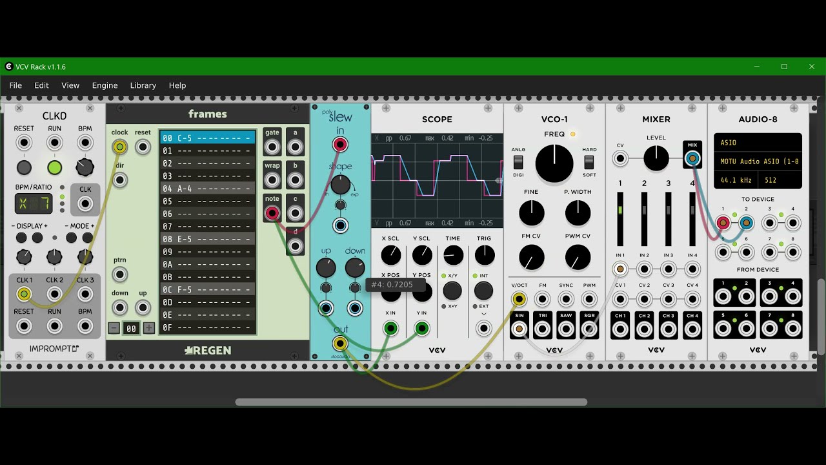Toggle the green RUN button on CLKD
Image resolution: width=826 pixels, height=465 pixels.
tap(55, 168)
